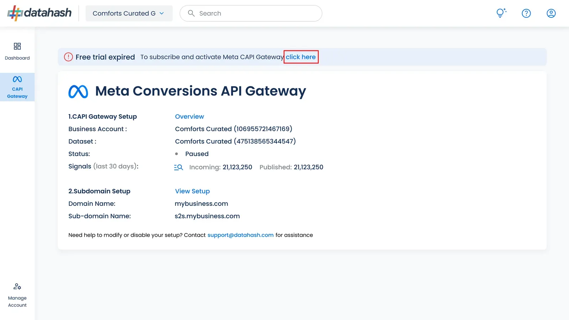The width and height of the screenshot is (569, 320).
Task: Click the Meta logo beside the heading
Action: point(78,91)
